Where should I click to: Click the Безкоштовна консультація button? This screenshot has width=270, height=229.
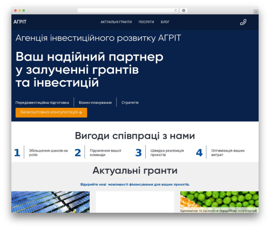(x=51, y=113)
